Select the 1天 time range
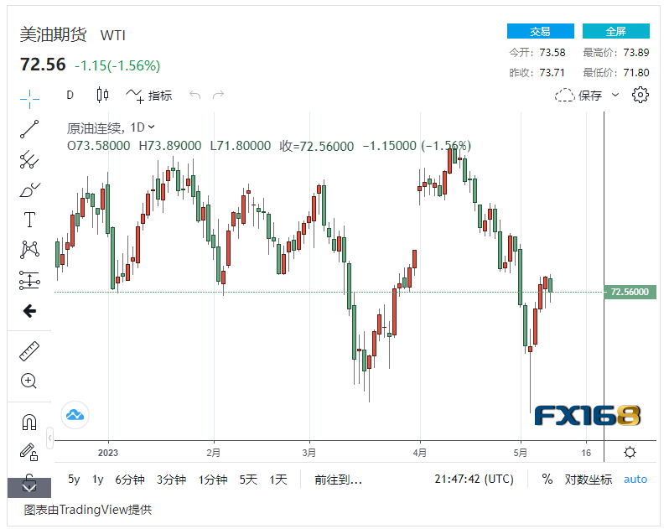 (x=278, y=480)
